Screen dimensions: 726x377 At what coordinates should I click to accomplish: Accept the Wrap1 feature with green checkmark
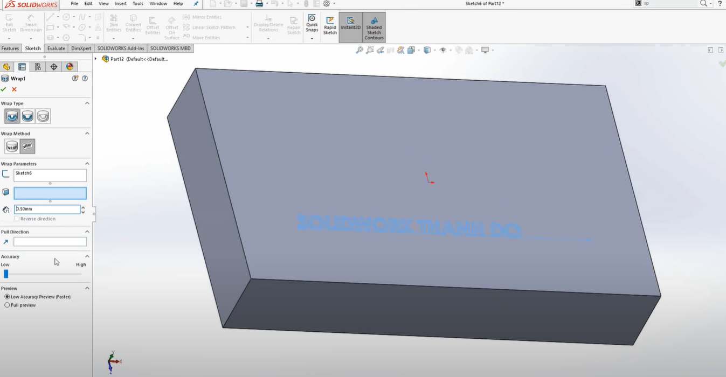pos(4,89)
